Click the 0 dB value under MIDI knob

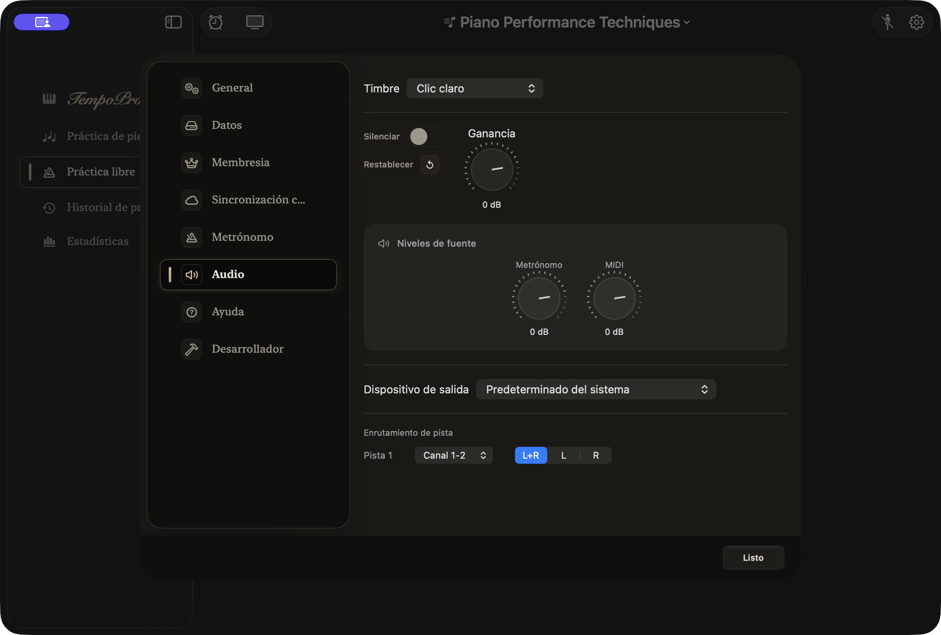[x=614, y=332]
